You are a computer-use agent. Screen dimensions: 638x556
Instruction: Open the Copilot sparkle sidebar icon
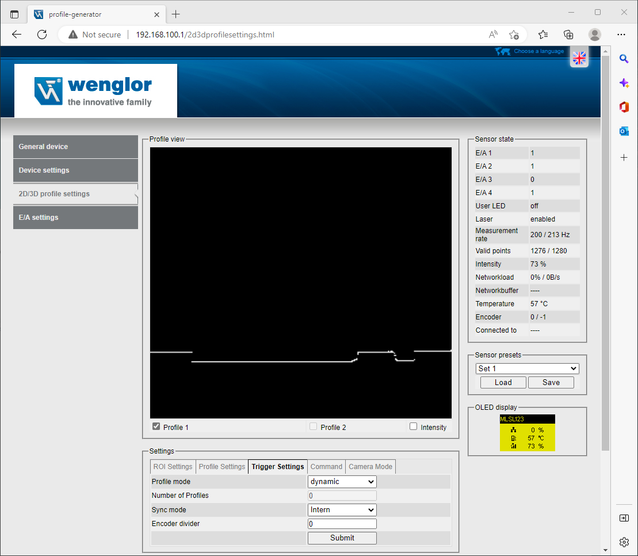tap(624, 83)
